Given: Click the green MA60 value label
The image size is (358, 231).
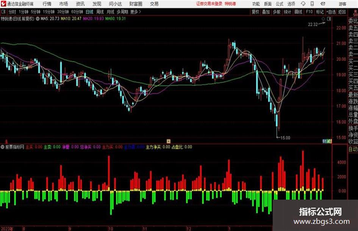Looking at the screenshot, I should [116, 19].
